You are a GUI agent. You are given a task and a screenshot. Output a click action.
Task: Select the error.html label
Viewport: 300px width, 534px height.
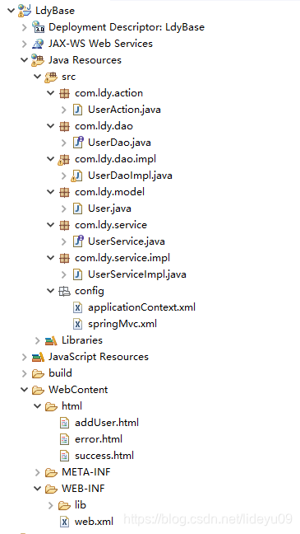(99, 439)
